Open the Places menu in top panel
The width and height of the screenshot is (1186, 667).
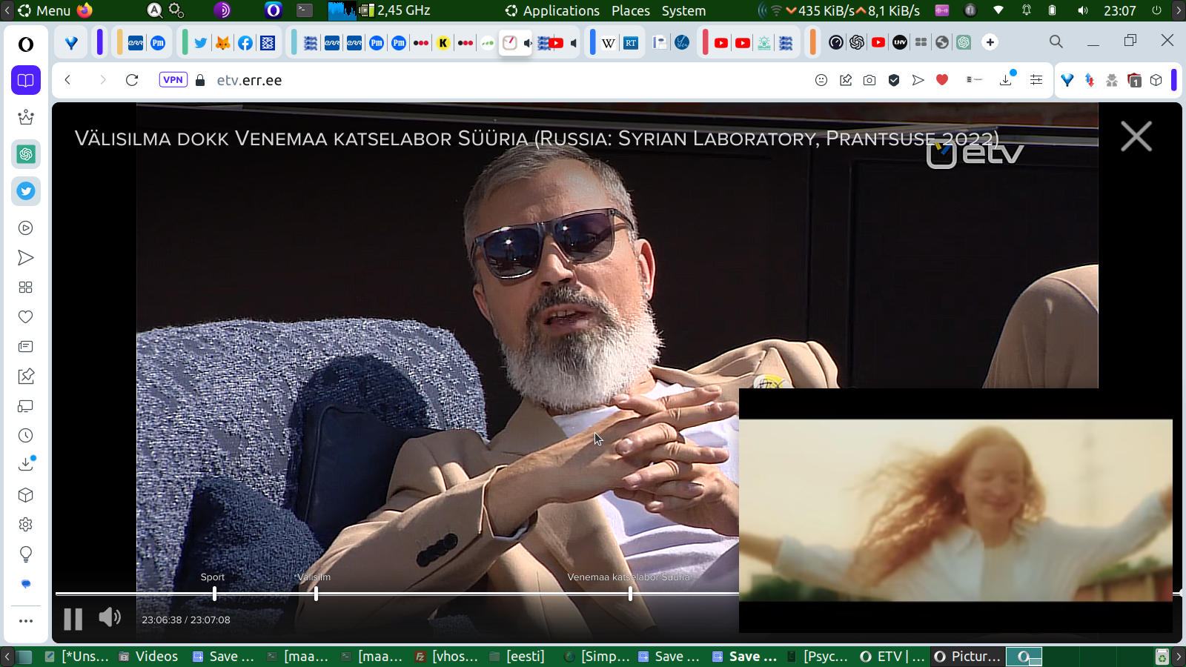click(x=630, y=10)
